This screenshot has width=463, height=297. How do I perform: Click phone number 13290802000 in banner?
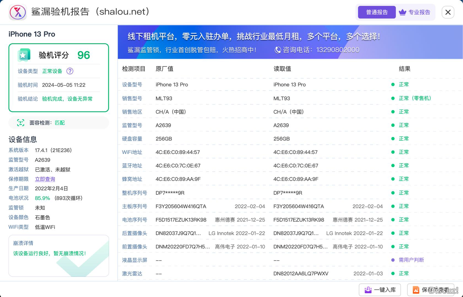[x=338, y=50]
